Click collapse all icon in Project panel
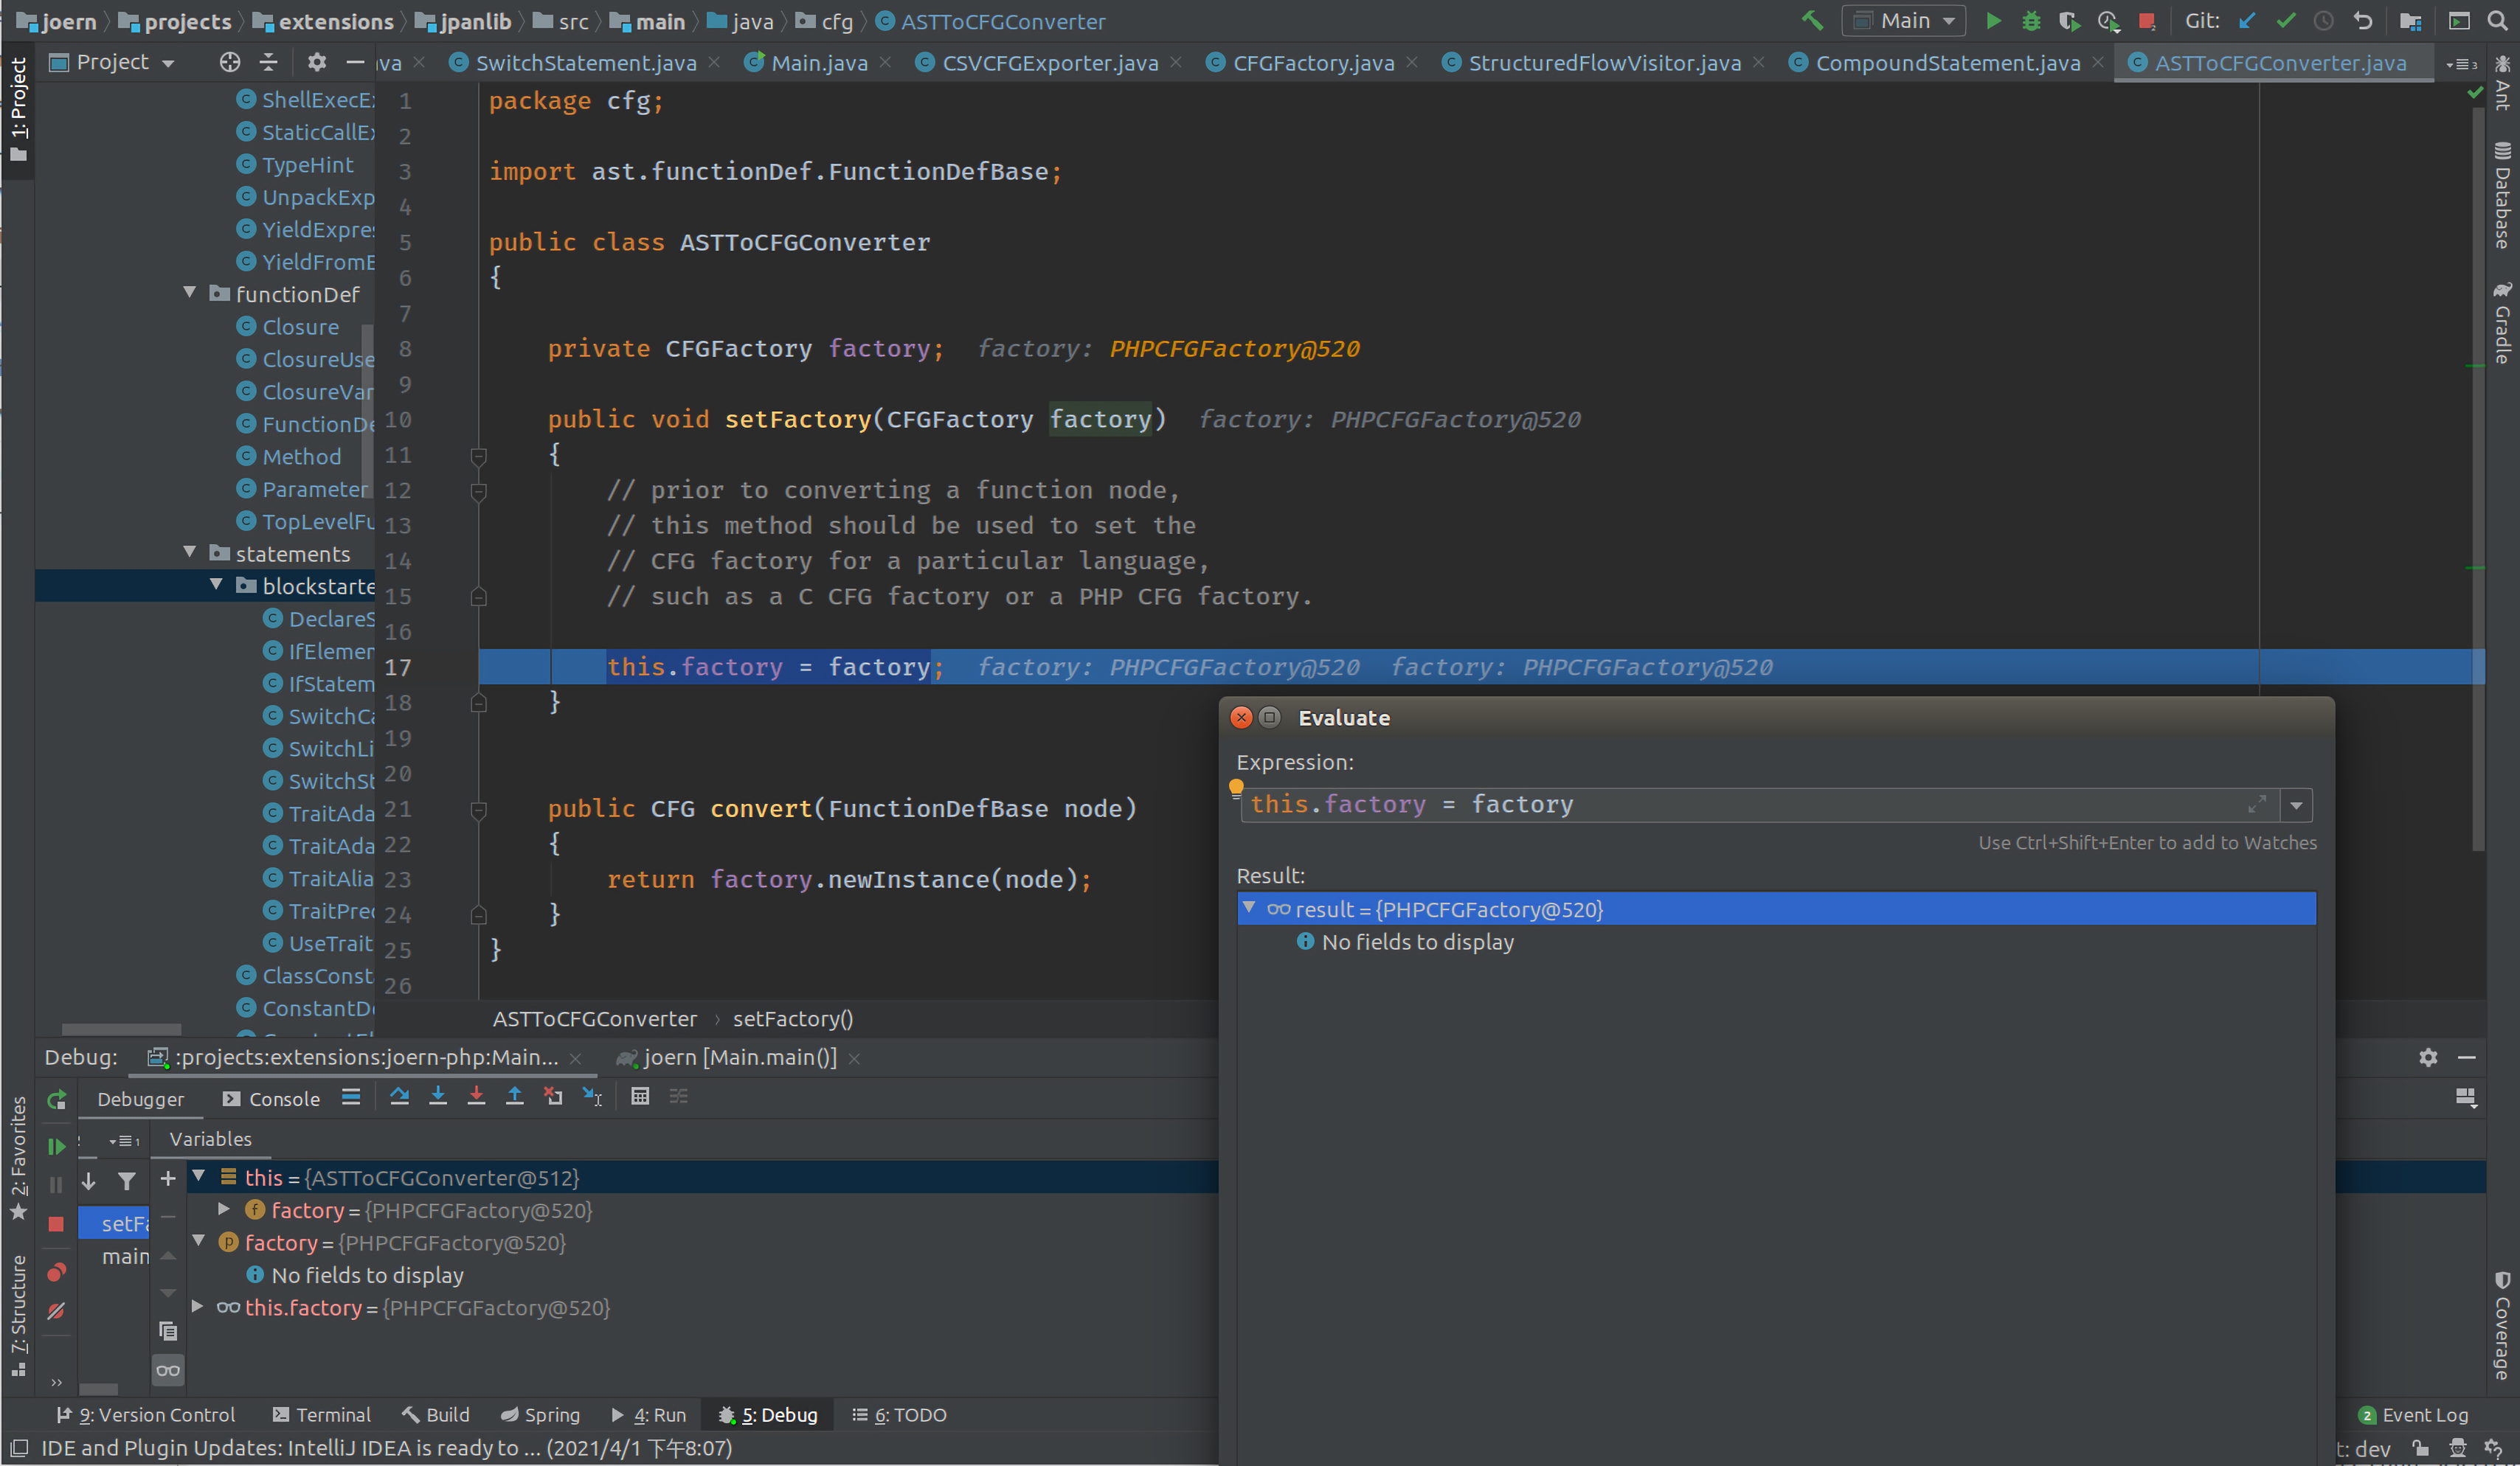 click(268, 62)
